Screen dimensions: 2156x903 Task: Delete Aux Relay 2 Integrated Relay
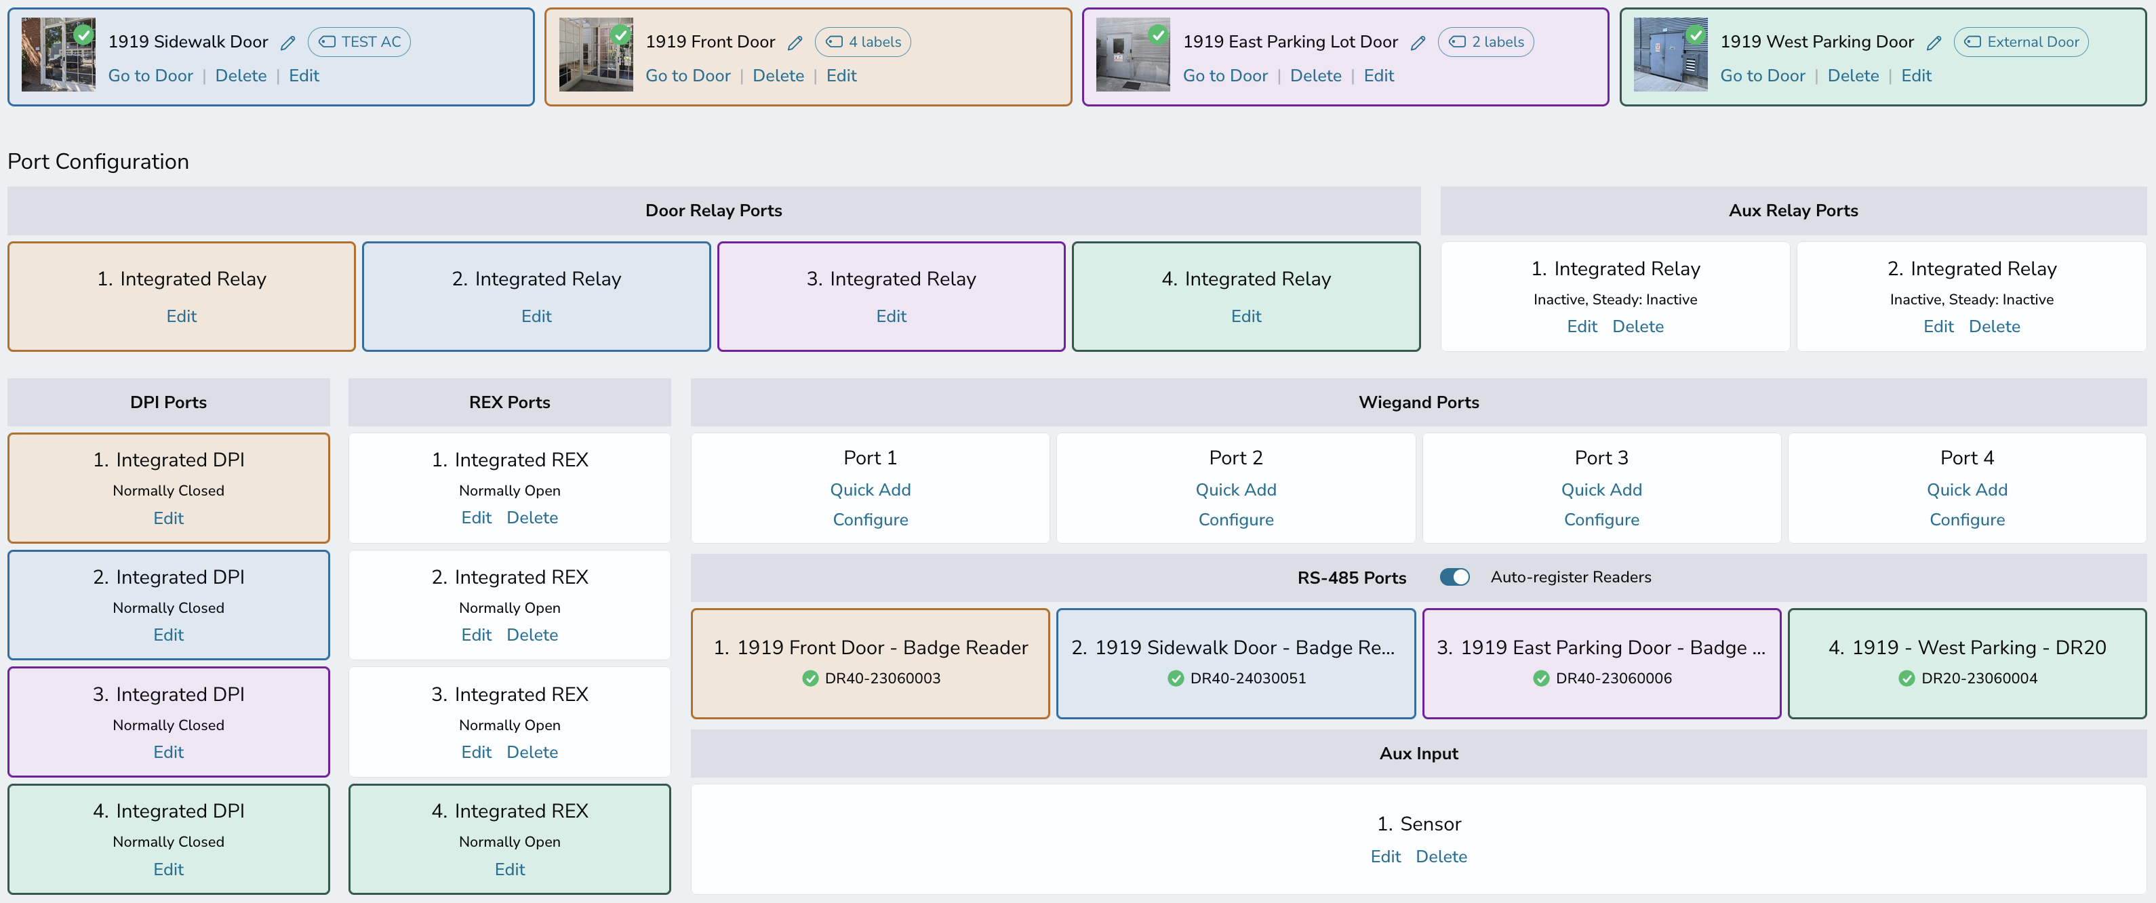click(x=1994, y=326)
